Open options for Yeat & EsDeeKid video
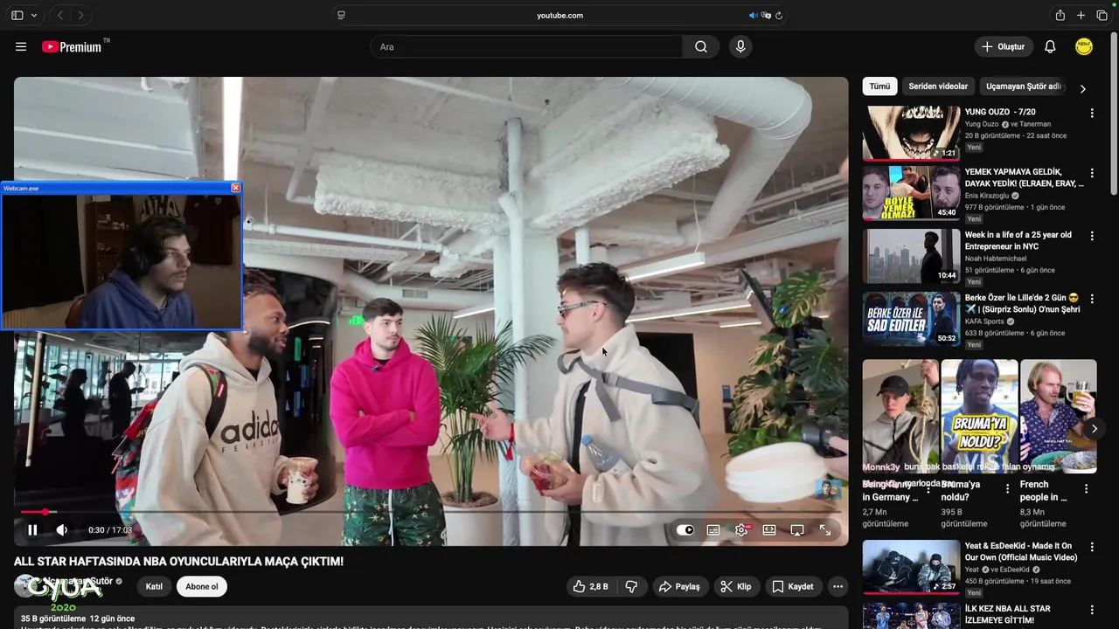Viewport: 1119px width, 629px height. pyautogui.click(x=1091, y=548)
